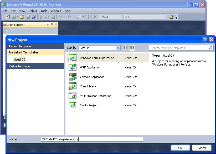The width and height of the screenshot is (216, 154).
Task: Click the New Project dialog help button
Action: click(x=205, y=40)
